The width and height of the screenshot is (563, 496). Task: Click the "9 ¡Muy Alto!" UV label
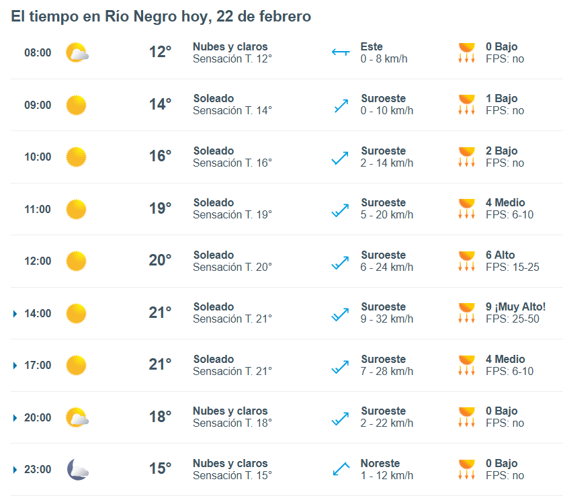point(515,307)
